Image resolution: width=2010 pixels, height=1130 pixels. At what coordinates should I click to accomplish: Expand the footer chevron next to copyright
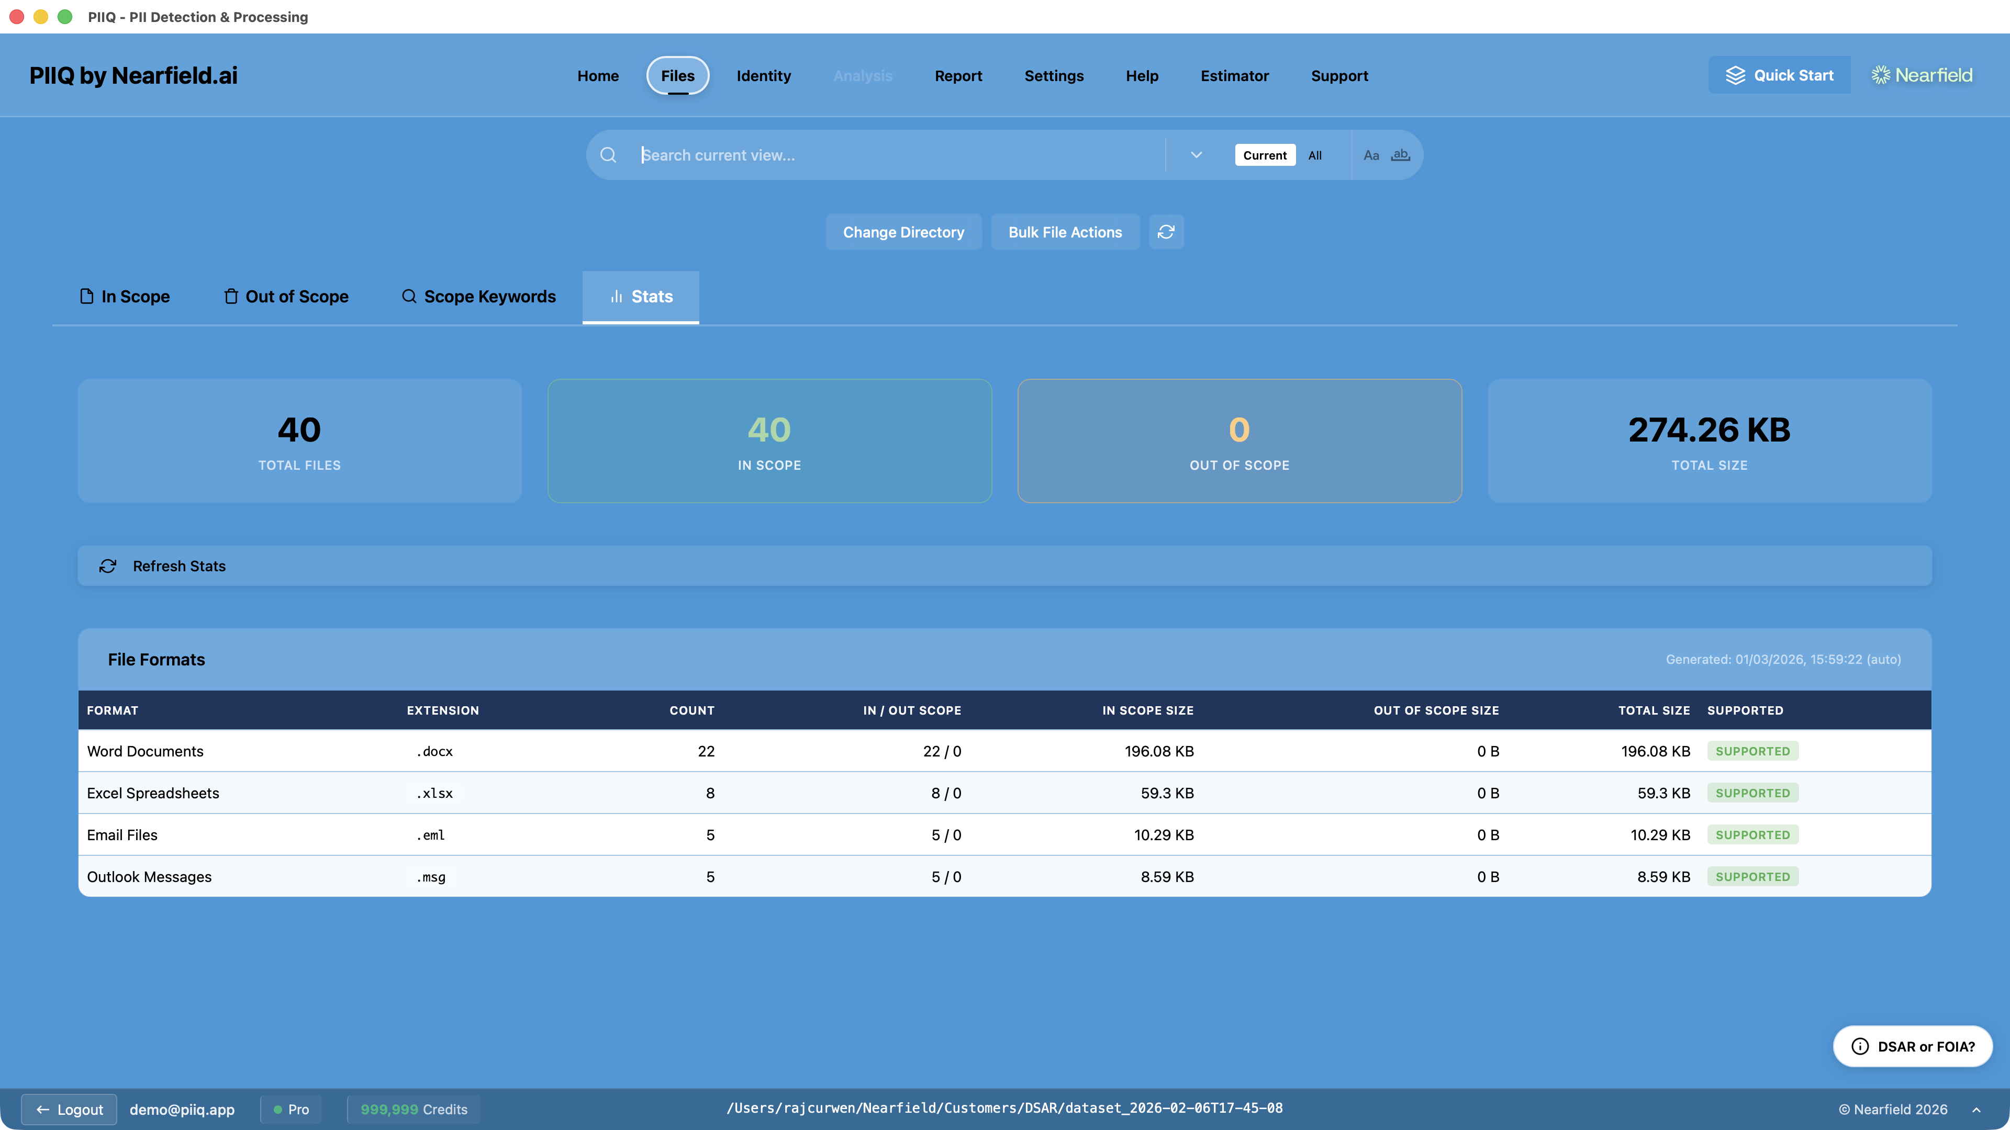1976,1110
